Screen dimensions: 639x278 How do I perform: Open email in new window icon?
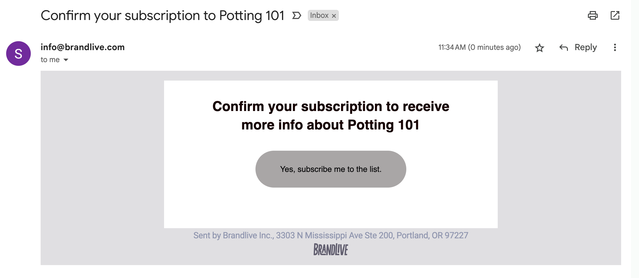615,15
